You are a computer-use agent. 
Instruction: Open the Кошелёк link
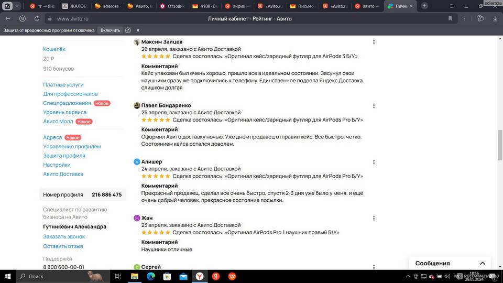pyautogui.click(x=54, y=49)
